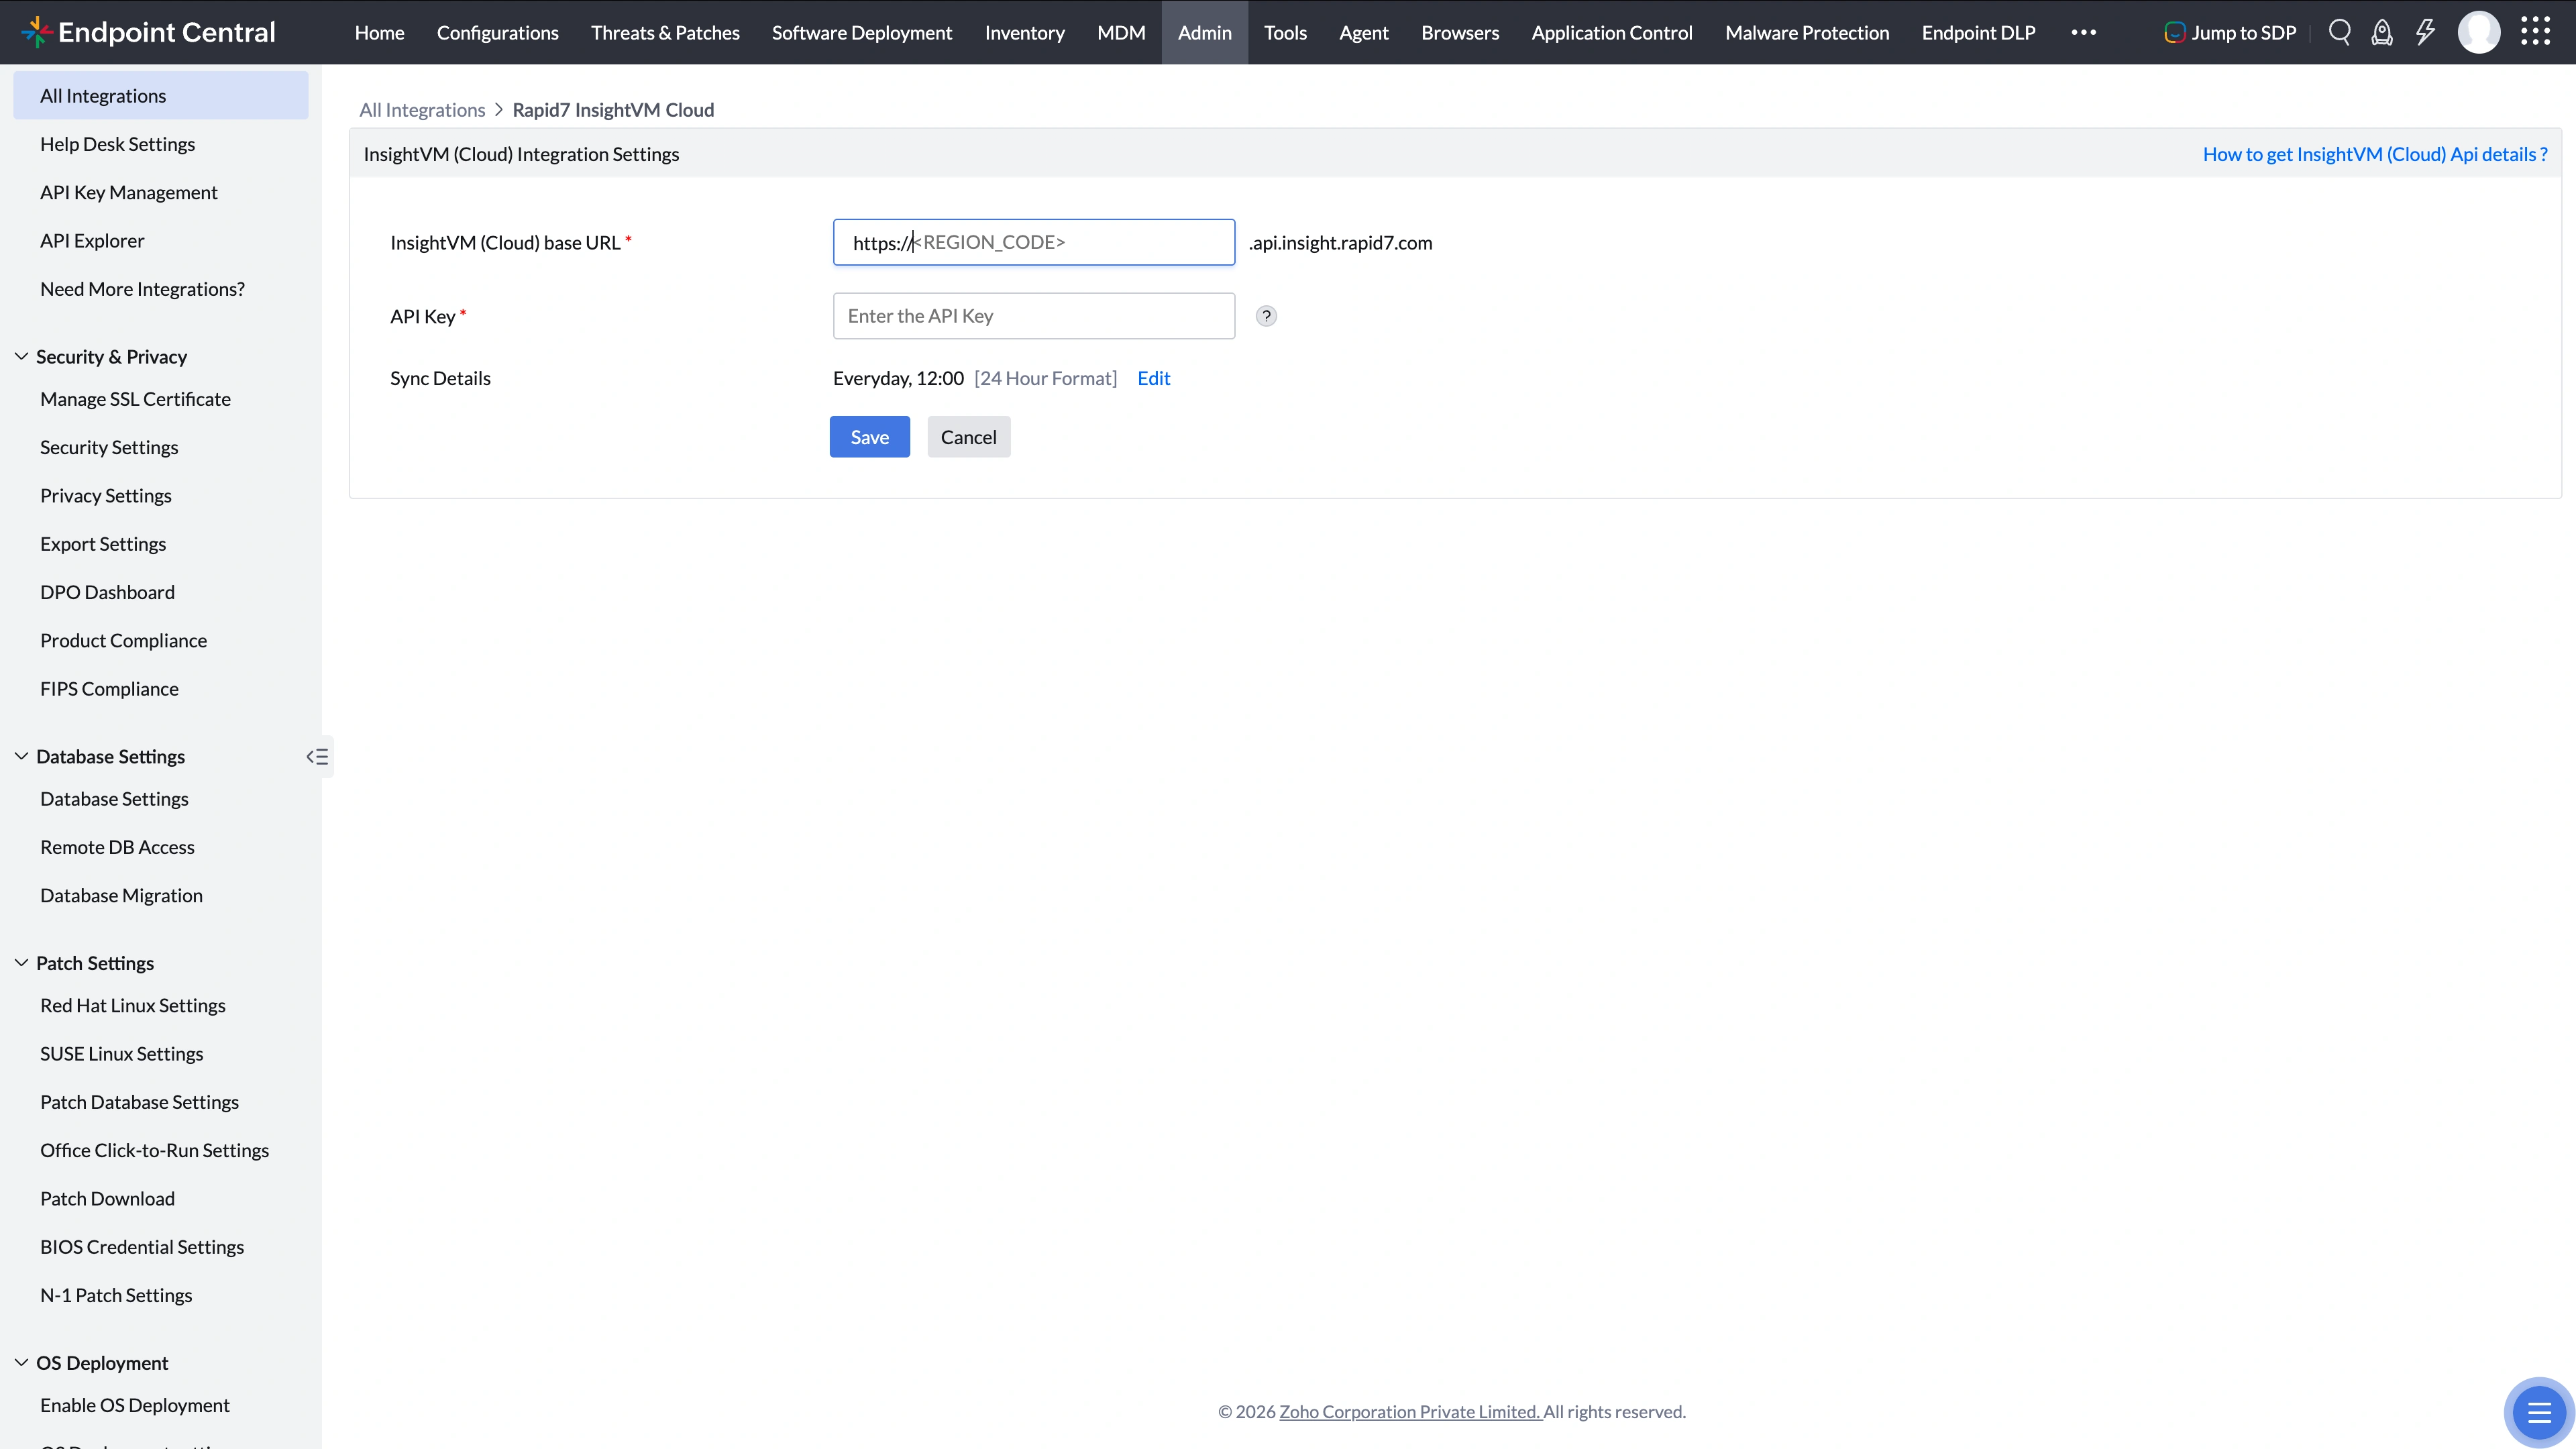Open the Endpoint DLP tab
This screenshot has width=2576, height=1449.
click(x=1978, y=32)
